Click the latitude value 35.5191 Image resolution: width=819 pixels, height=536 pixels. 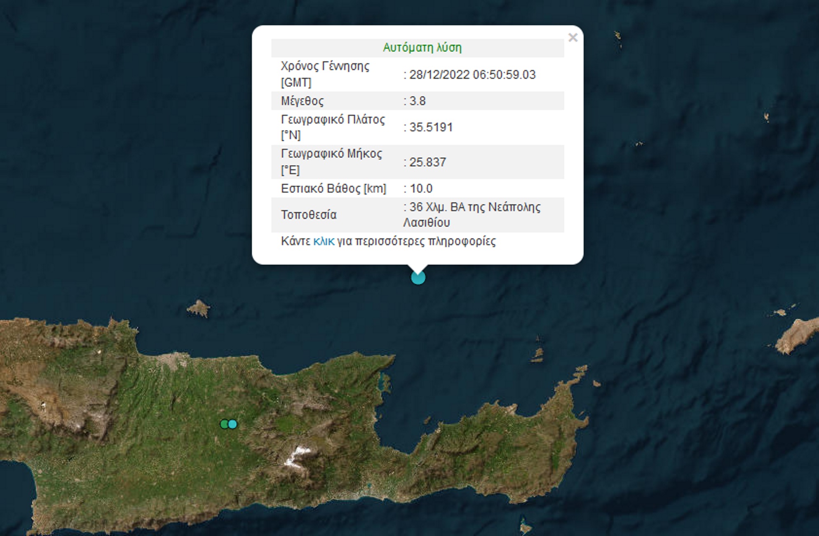pyautogui.click(x=431, y=127)
